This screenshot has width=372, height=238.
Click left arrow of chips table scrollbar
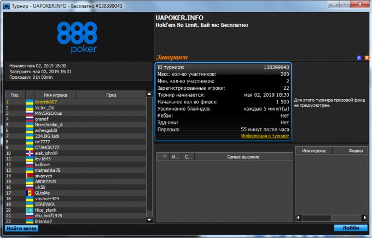coord(299,218)
